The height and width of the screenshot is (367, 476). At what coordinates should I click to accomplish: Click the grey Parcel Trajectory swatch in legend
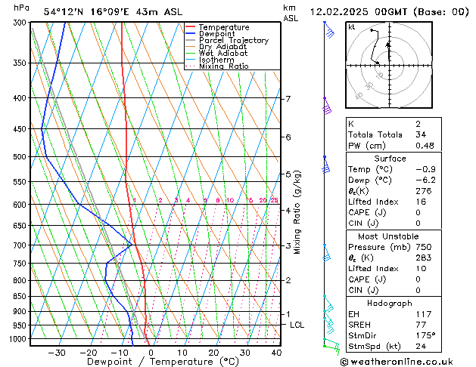[x=191, y=40]
